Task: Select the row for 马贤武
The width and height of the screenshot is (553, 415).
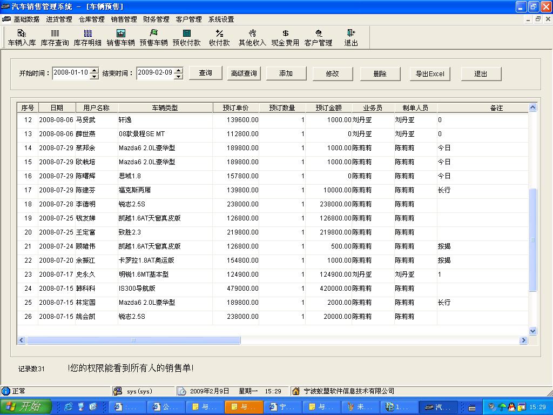Action: (273, 120)
